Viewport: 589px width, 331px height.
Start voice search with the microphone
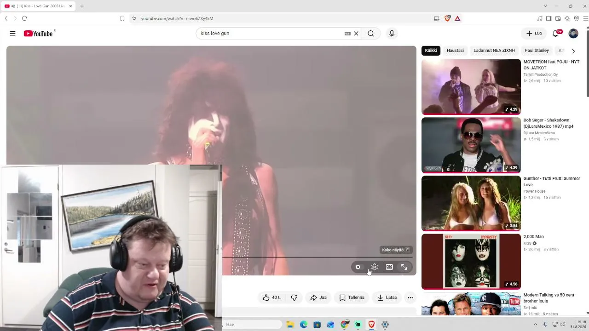[x=392, y=34]
